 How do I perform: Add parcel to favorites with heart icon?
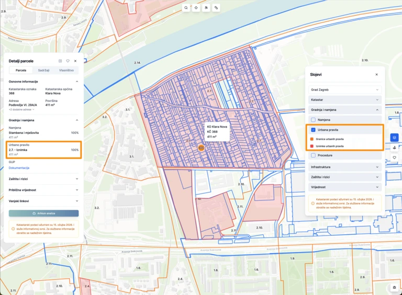click(68, 61)
